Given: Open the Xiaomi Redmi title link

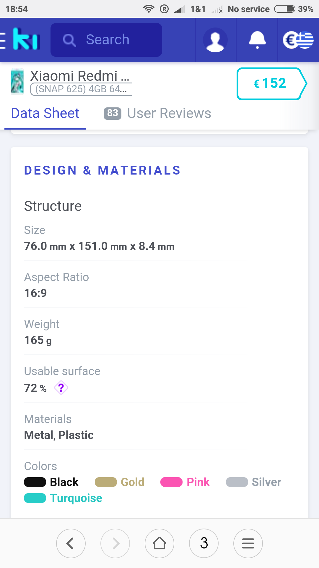Looking at the screenshot, I should (x=80, y=76).
